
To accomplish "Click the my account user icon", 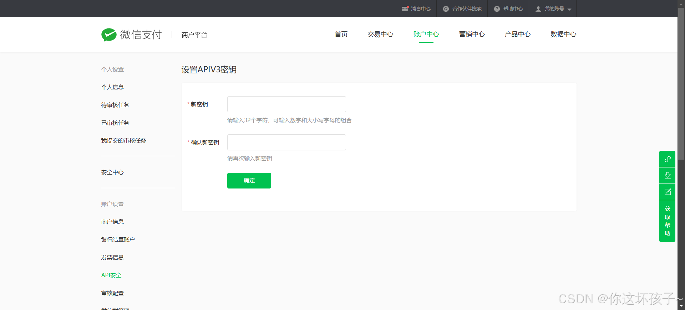I will point(538,9).
